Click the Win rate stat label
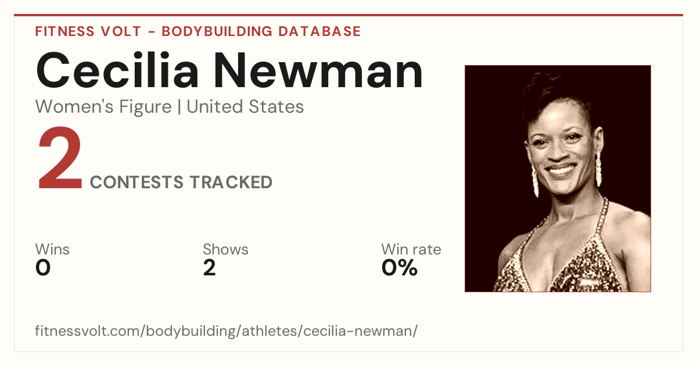The width and height of the screenshot is (697, 366). click(411, 249)
